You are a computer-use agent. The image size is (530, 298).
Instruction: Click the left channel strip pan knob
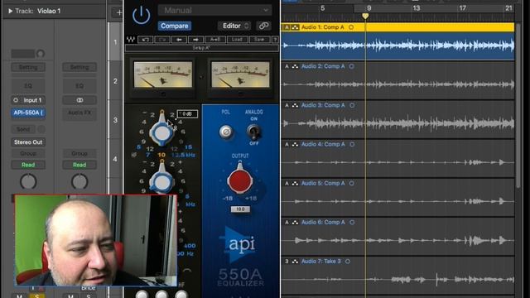[28, 182]
